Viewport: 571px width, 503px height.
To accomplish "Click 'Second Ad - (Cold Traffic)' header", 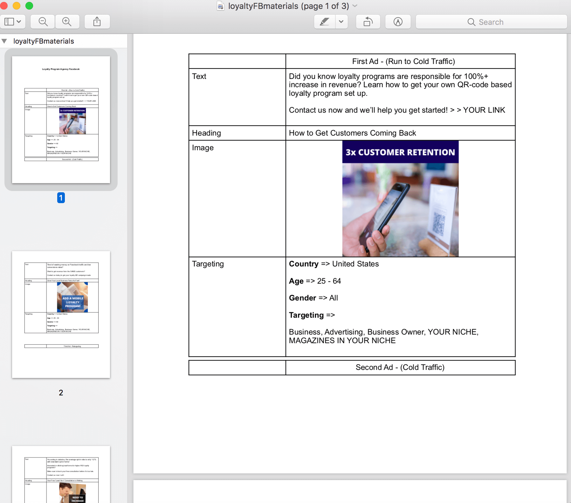I will [x=400, y=367].
